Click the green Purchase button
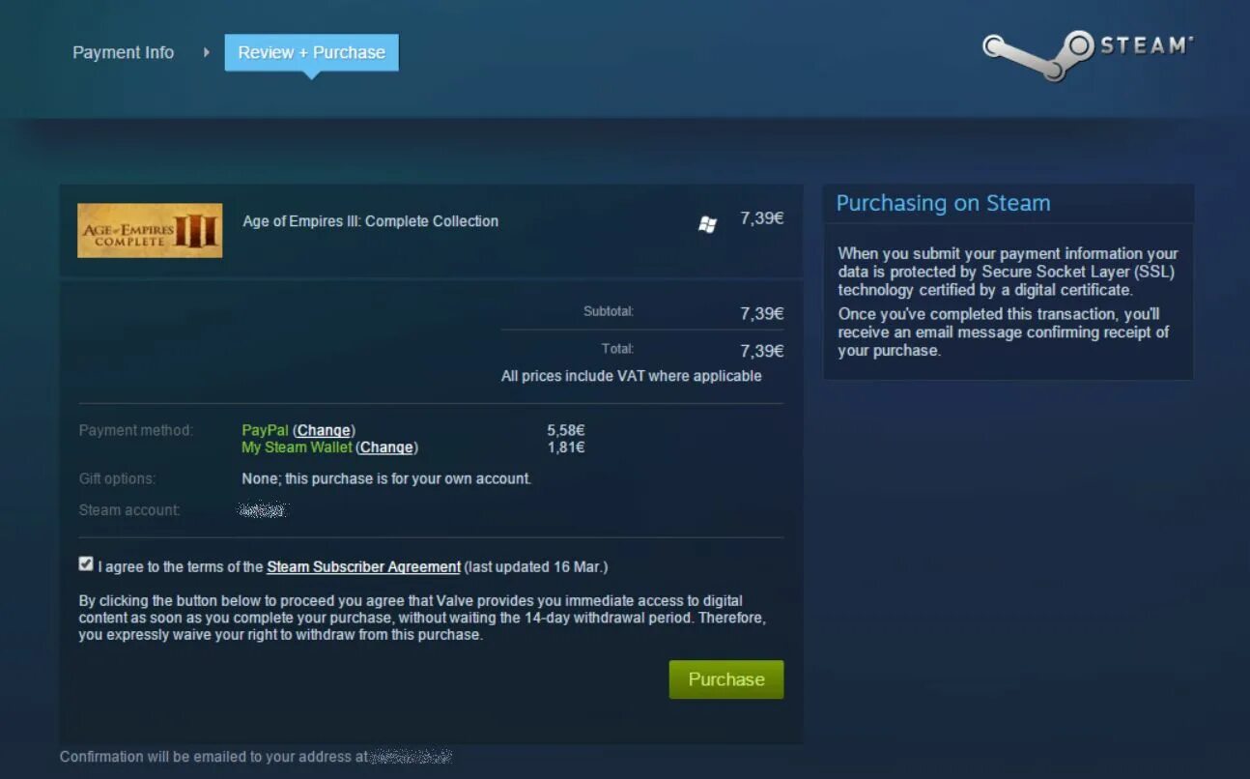 click(725, 679)
